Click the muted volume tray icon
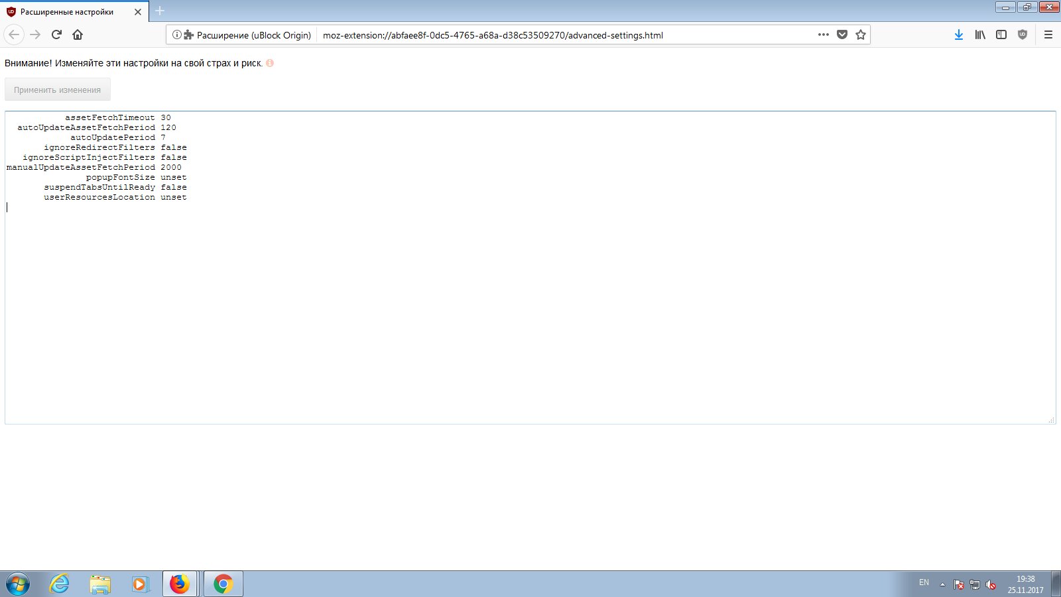This screenshot has height=597, width=1061. [x=991, y=584]
